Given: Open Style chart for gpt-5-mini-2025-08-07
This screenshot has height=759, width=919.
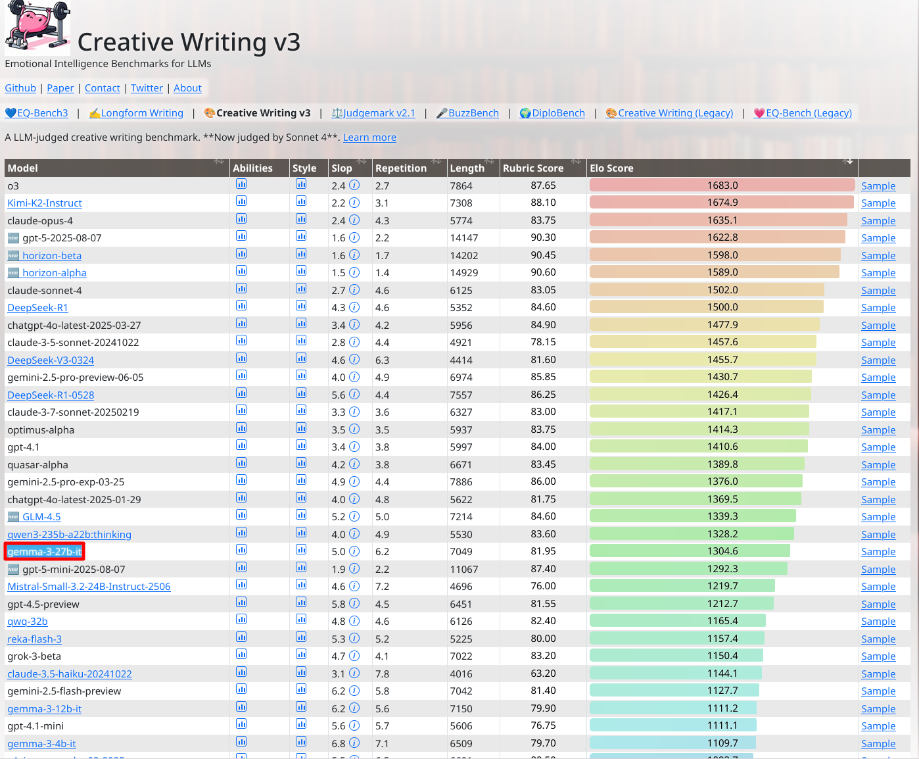Looking at the screenshot, I should tap(301, 568).
